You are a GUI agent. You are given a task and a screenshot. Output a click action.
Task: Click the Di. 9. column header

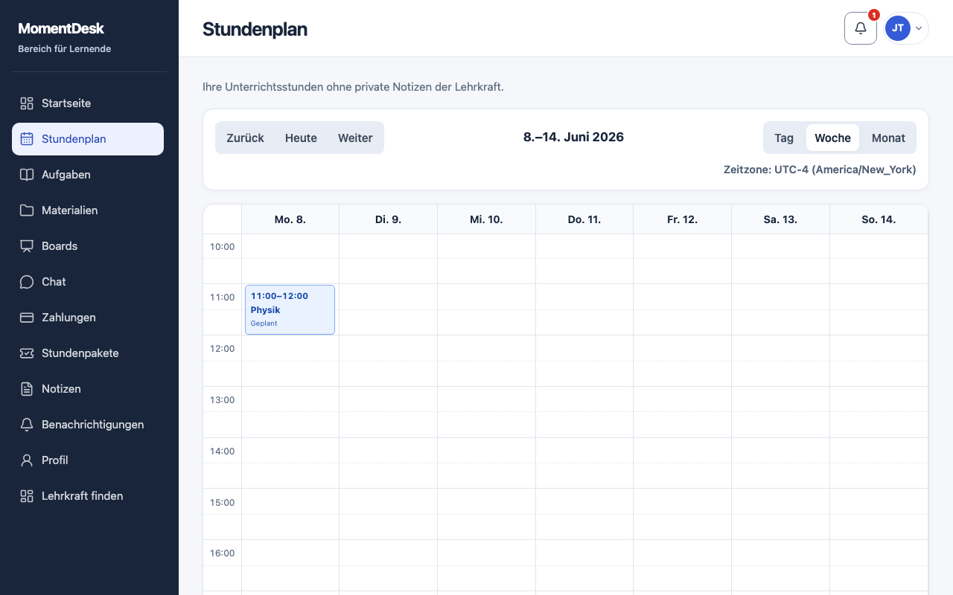click(388, 219)
